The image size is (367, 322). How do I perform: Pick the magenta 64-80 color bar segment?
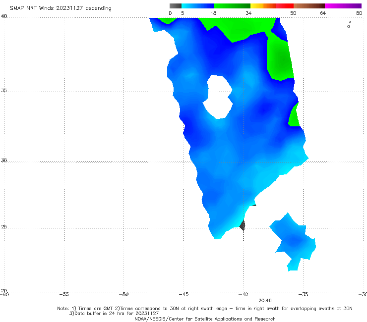coord(343,6)
